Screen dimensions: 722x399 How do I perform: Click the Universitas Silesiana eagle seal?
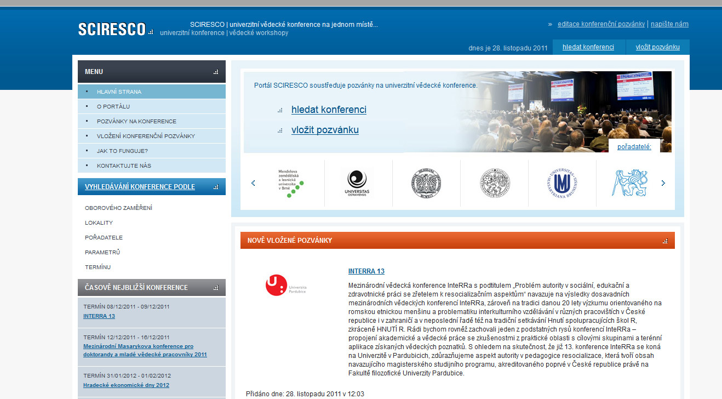(x=426, y=183)
